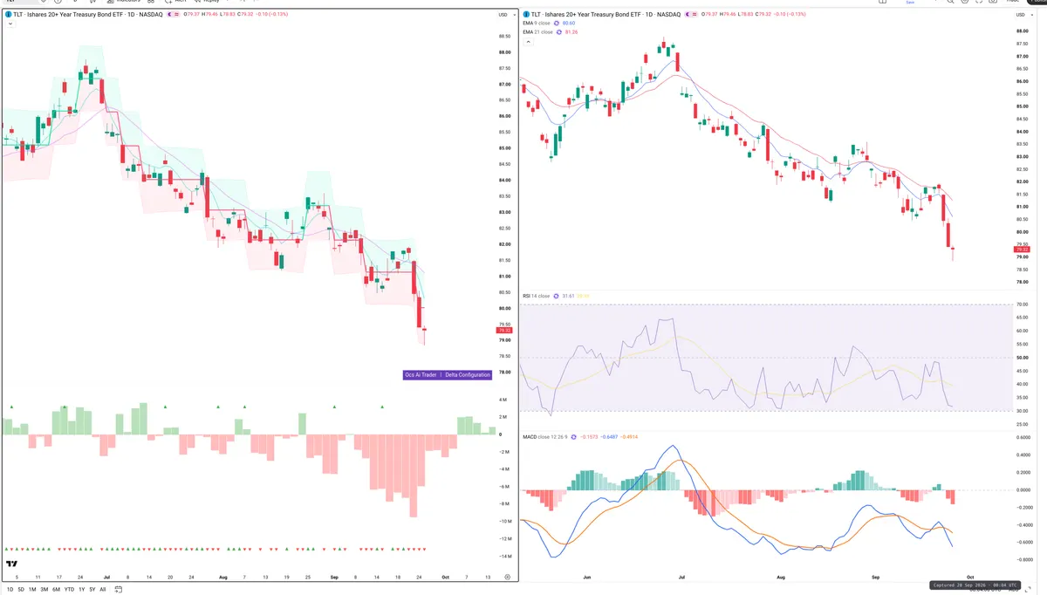Select the 6M time range

pos(56,590)
